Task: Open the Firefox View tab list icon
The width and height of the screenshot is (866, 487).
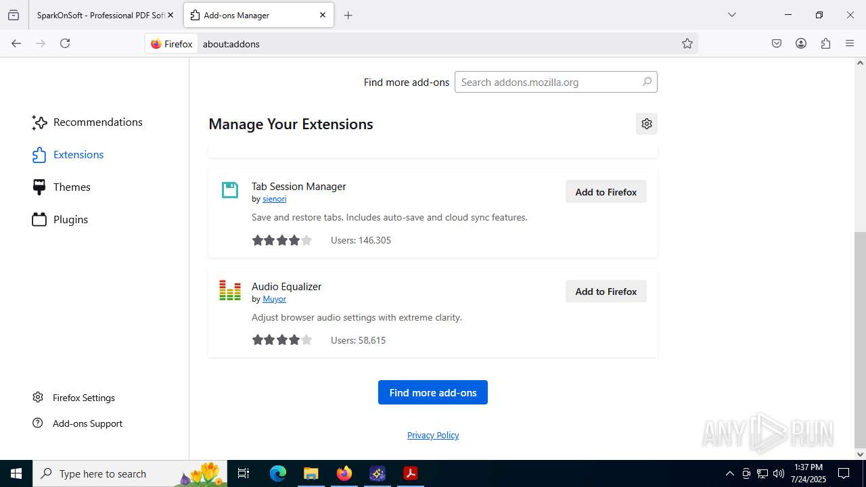Action: coord(14,15)
